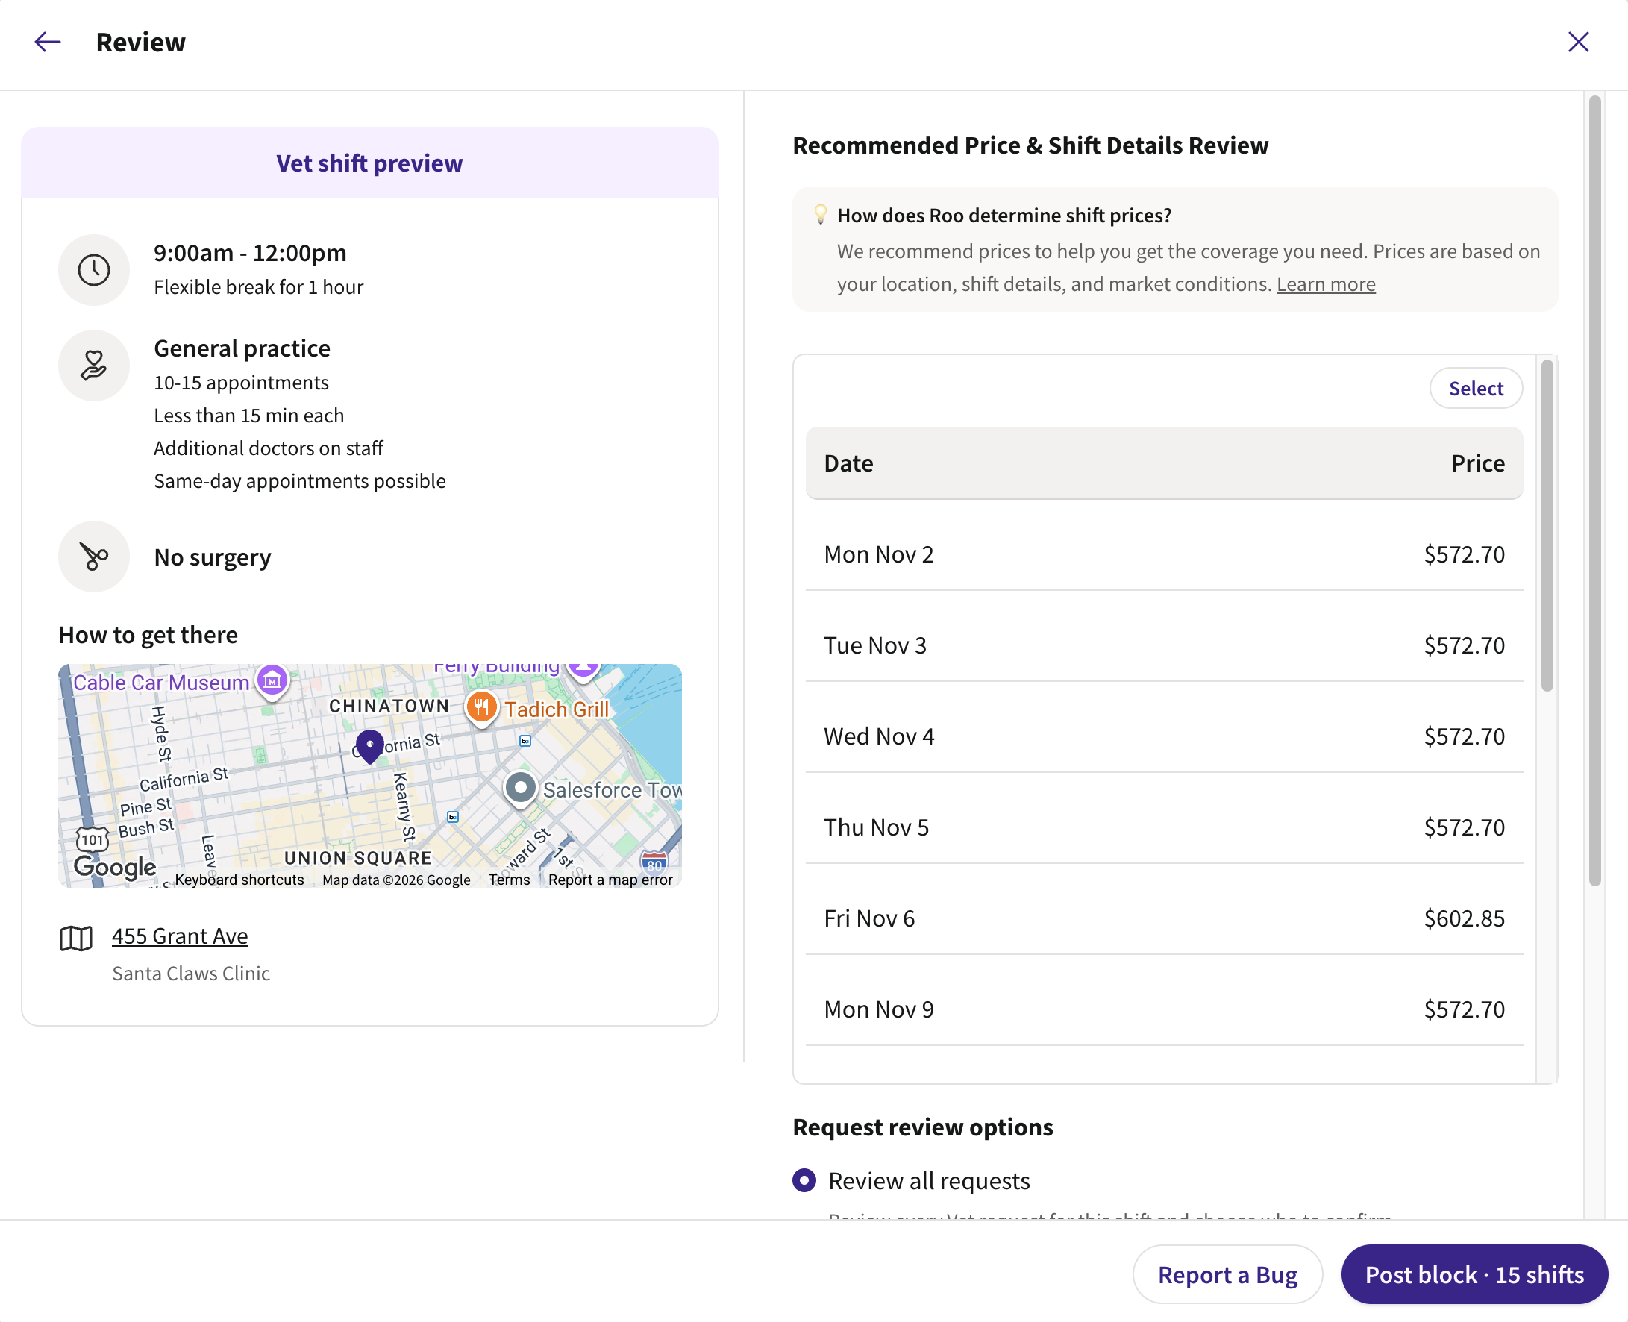Screen dimensions: 1628x1322
Task: Click the Google logo on the map
Action: click(x=115, y=867)
